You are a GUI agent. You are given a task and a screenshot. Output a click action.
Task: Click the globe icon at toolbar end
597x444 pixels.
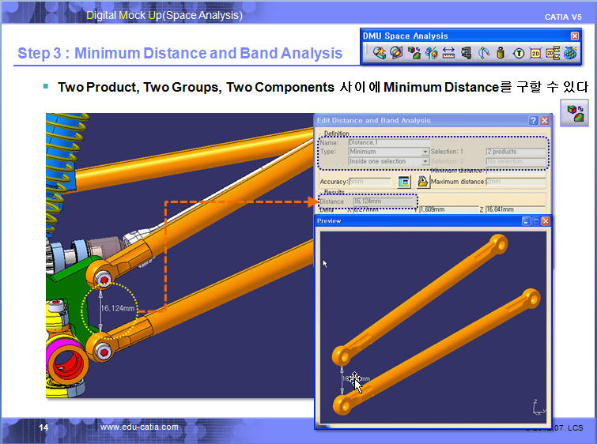pos(570,53)
